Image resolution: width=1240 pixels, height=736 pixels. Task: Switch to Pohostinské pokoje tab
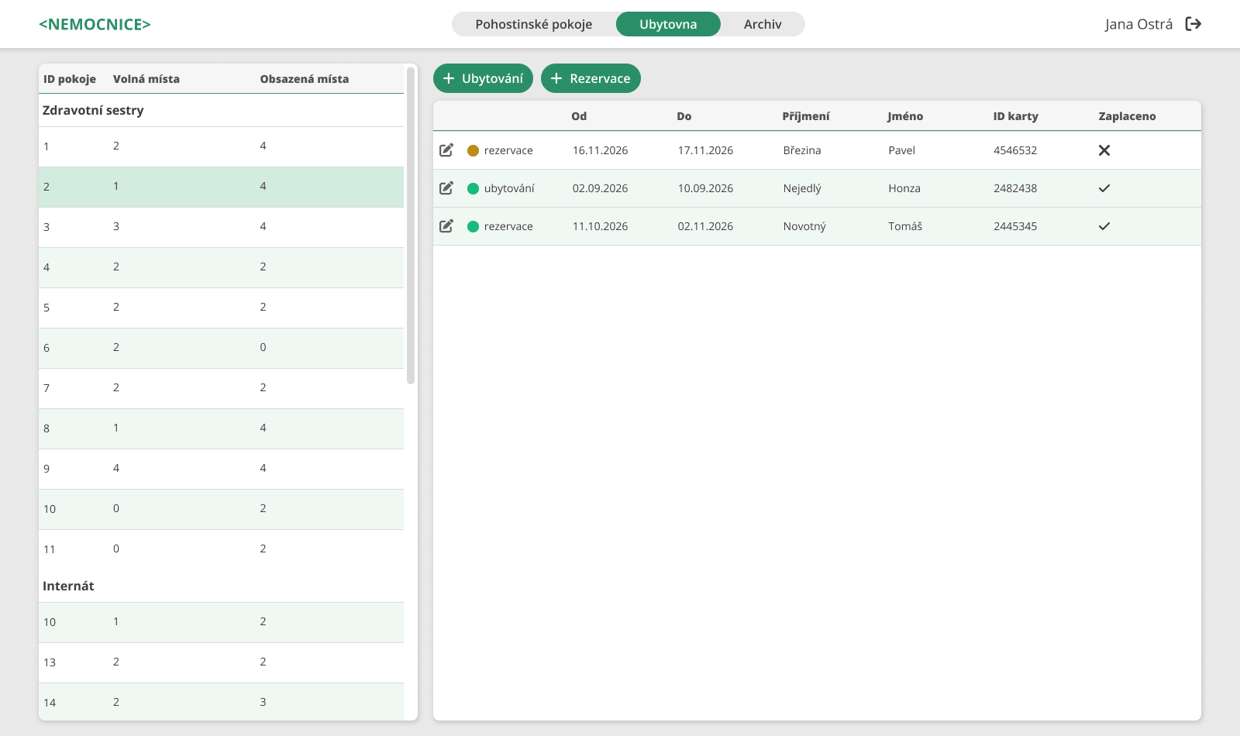(x=534, y=24)
